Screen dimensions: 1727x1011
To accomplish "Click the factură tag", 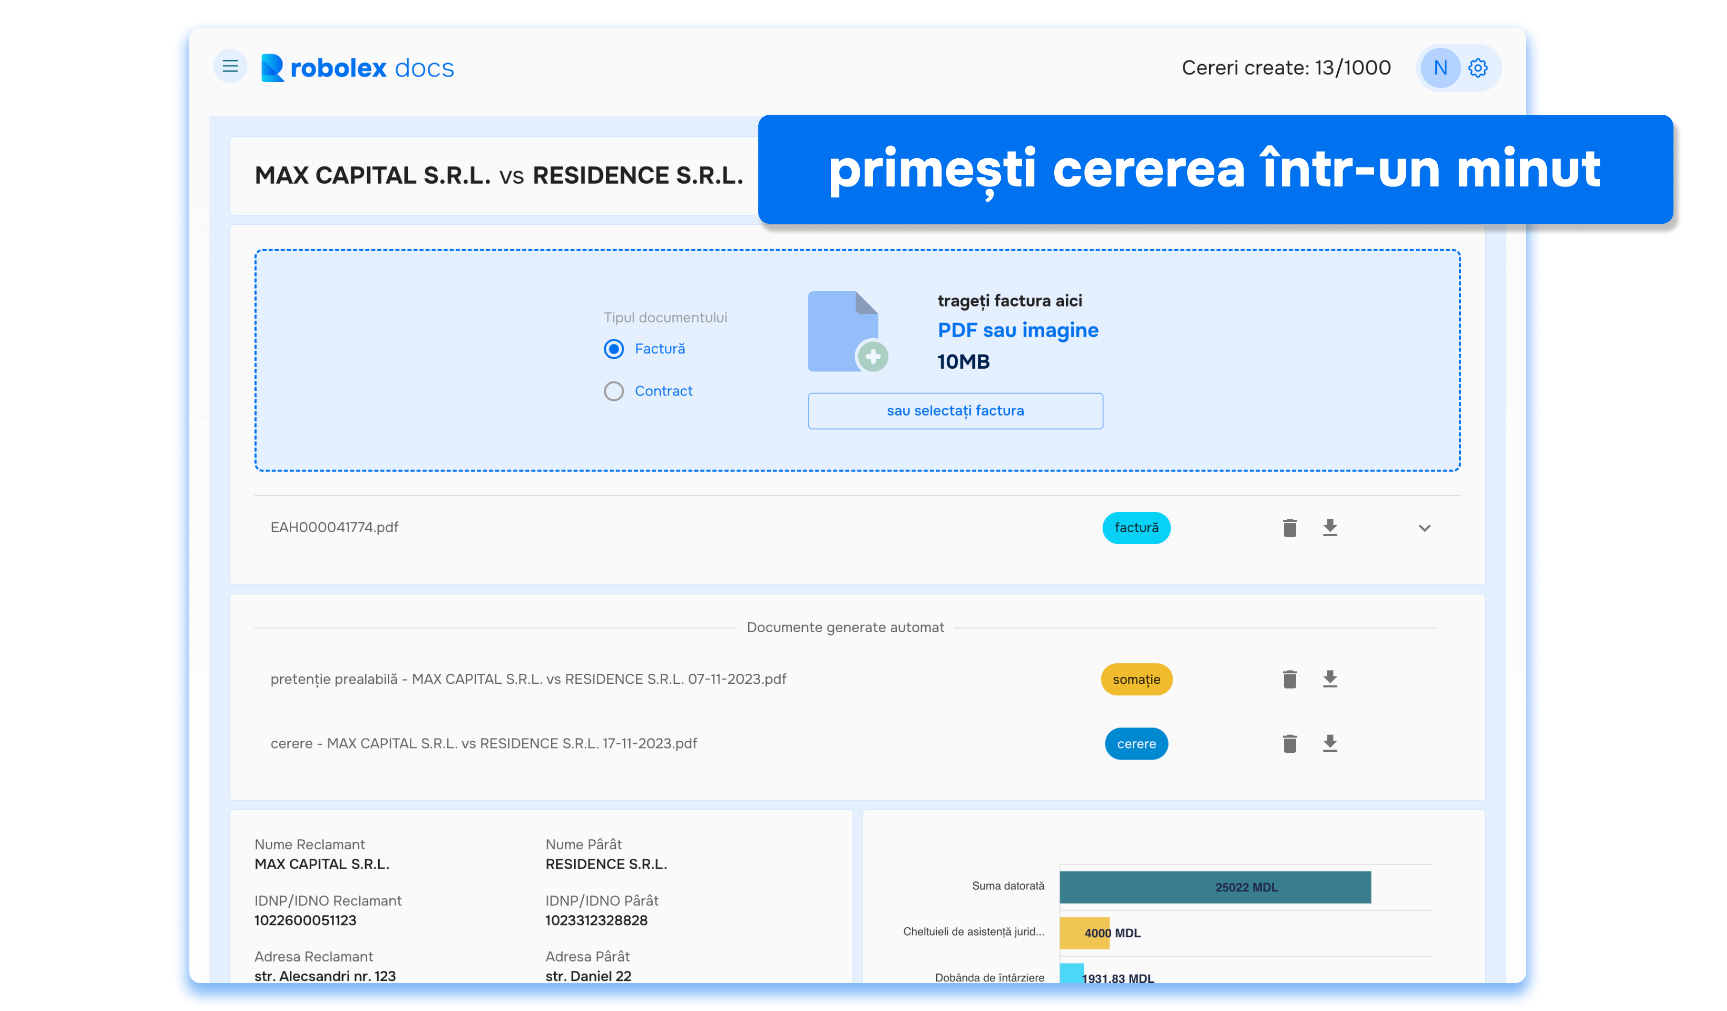I will click(1136, 528).
